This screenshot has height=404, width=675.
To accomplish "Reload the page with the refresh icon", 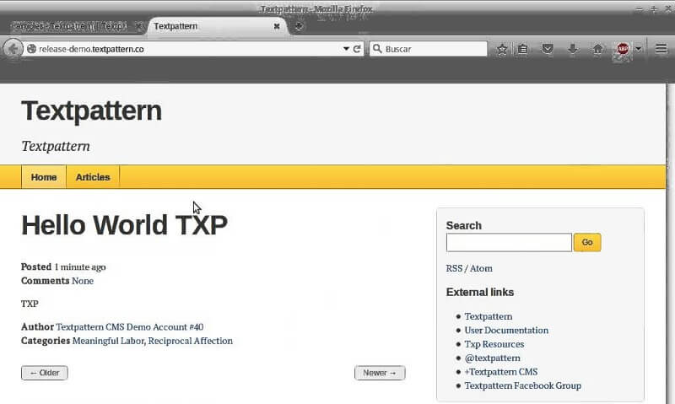I will coord(357,49).
